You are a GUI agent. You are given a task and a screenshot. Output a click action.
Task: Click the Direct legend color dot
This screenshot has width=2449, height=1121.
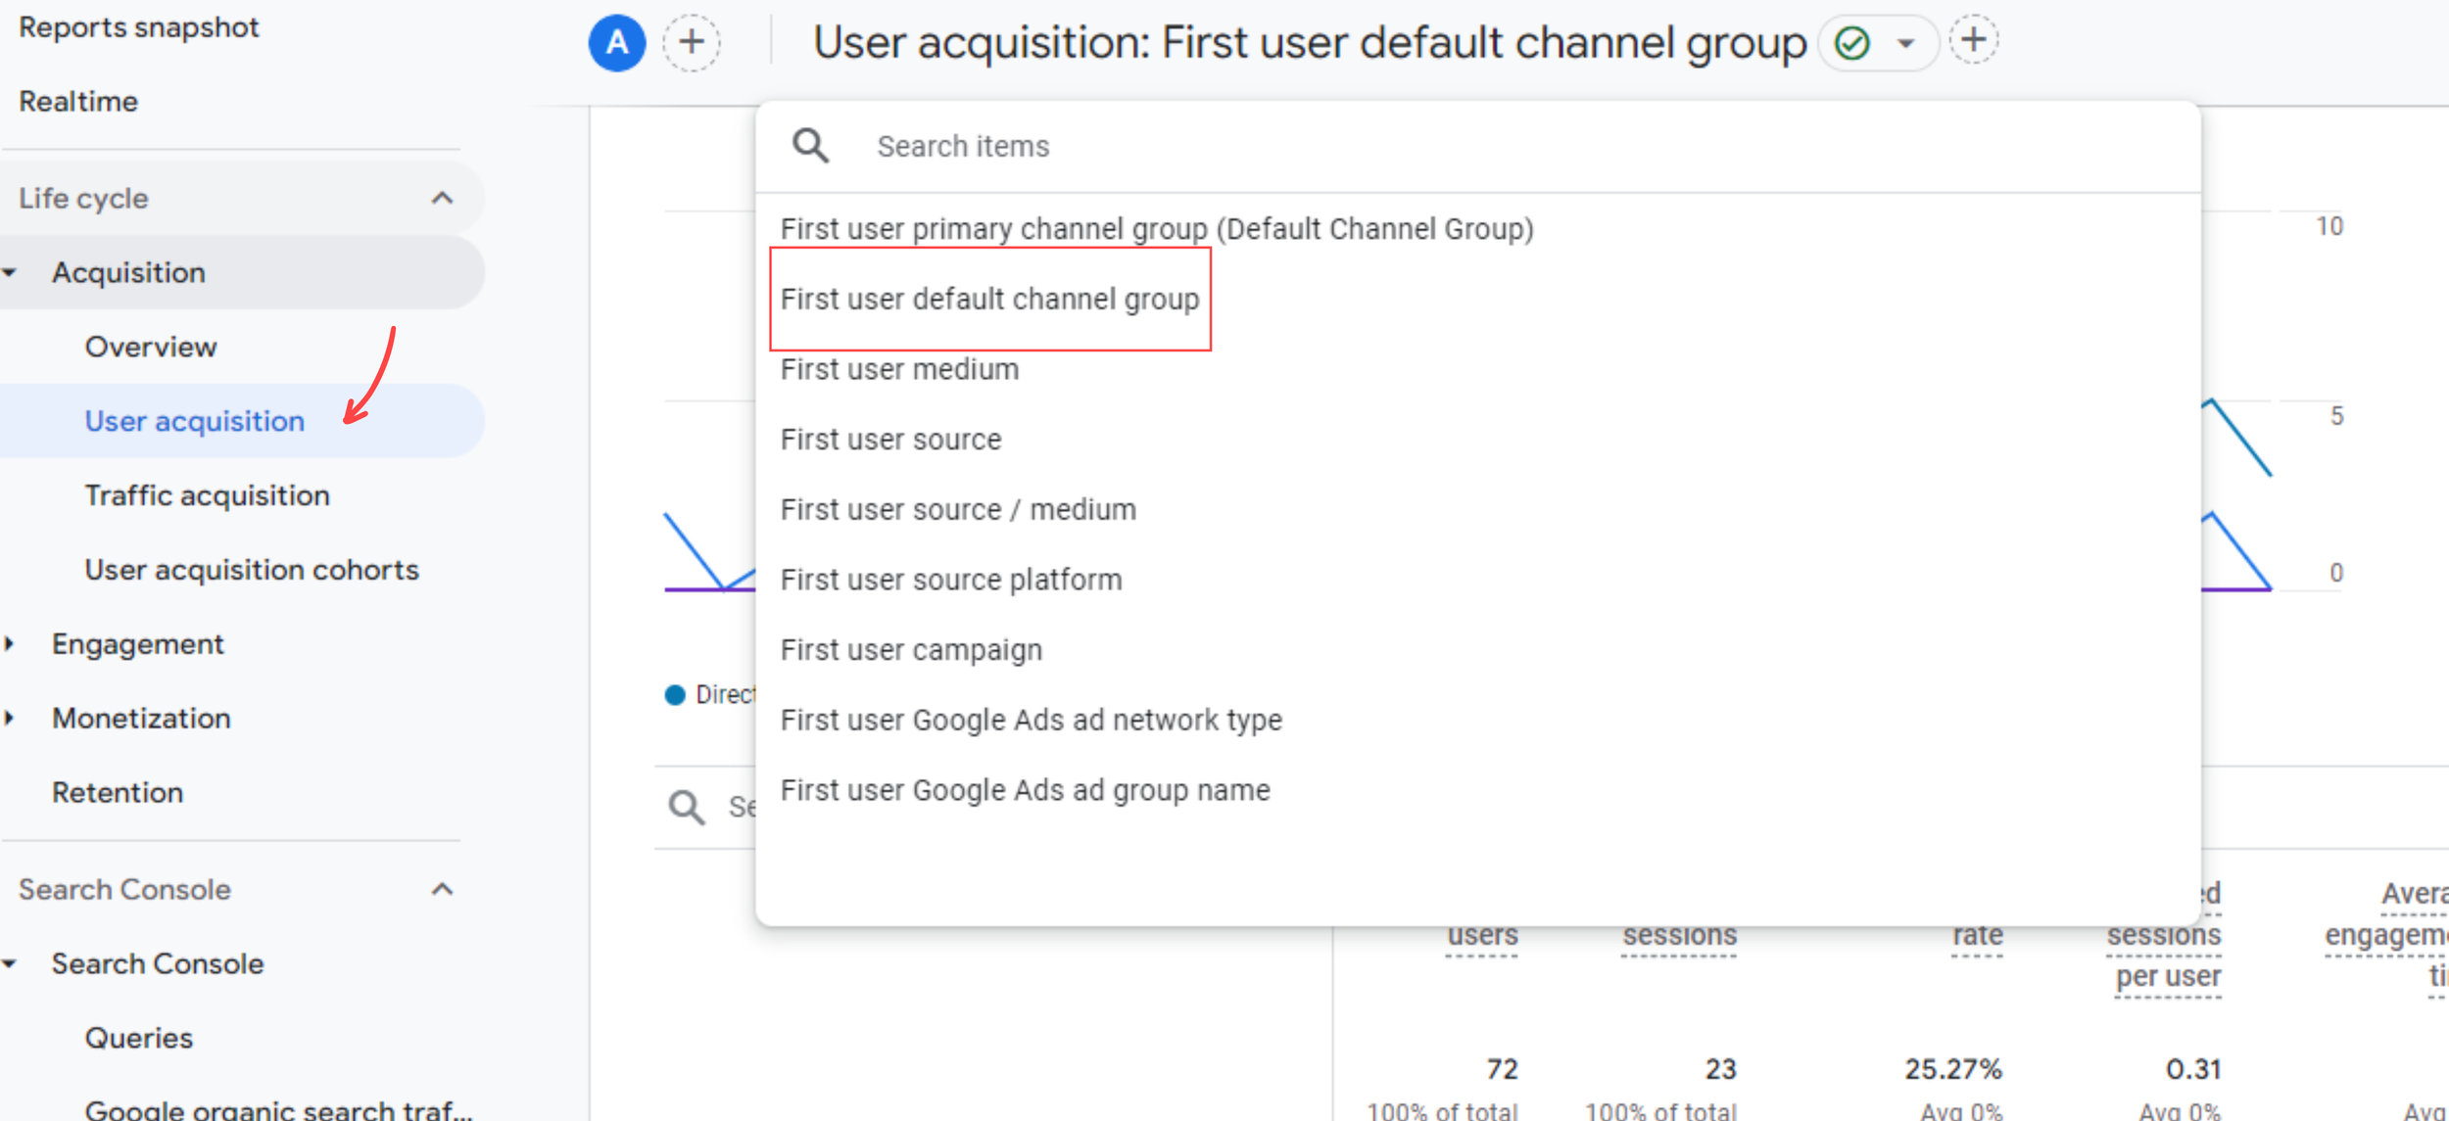click(675, 695)
